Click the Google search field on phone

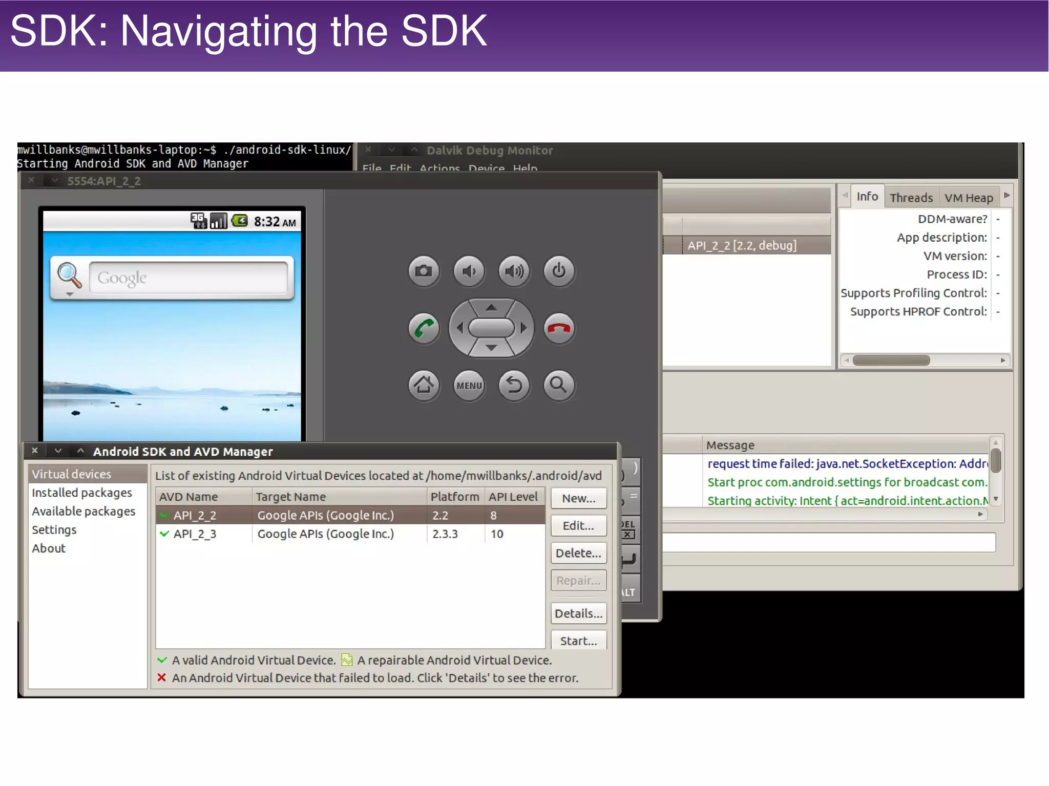coord(188,278)
